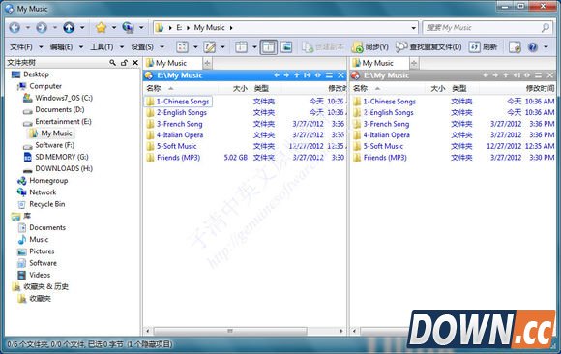Add new tab in right pane
Viewport: 561px width, 354px height.
pos(414,64)
